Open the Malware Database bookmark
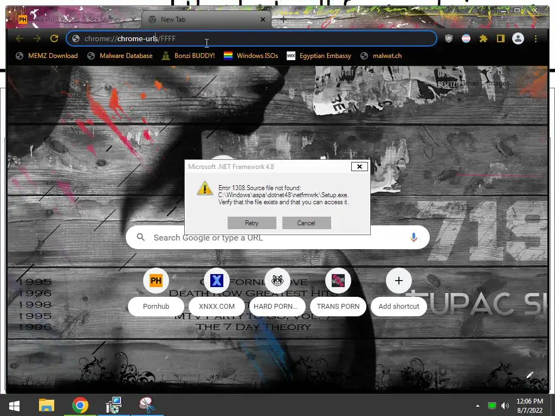The height and width of the screenshot is (416, 555). (x=120, y=56)
